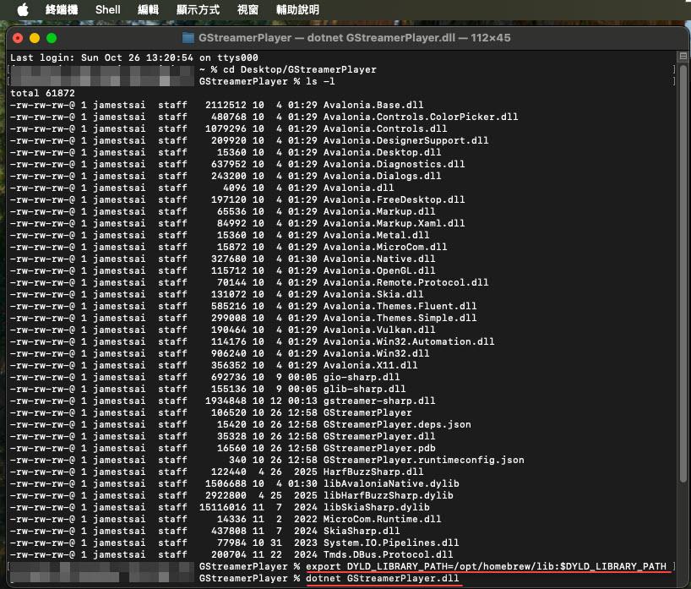Minimize the window using yellow button
Screen dimensions: 691x589
click(x=35, y=38)
